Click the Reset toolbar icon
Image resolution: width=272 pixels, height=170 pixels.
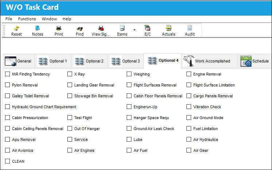point(16,31)
